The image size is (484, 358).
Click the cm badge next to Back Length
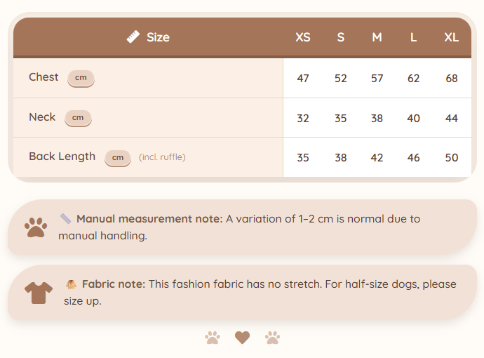(118, 157)
